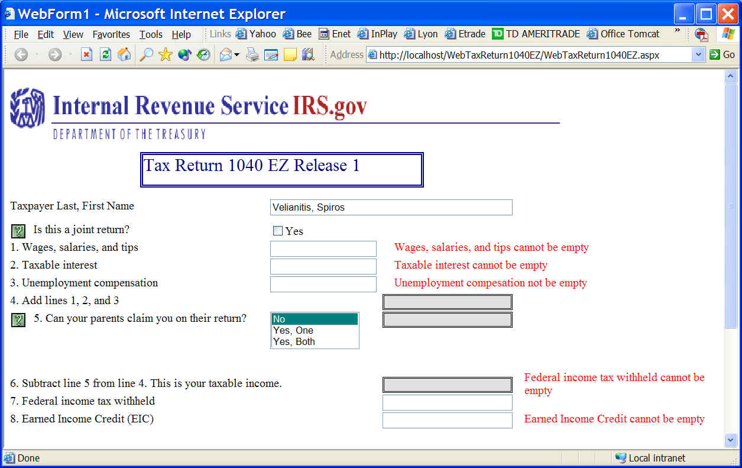Image resolution: width=742 pixels, height=468 pixels.
Task: Open Favorites star icon in toolbar
Action: [166, 55]
